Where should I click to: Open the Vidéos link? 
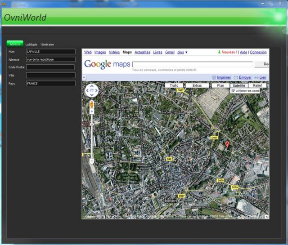point(114,52)
